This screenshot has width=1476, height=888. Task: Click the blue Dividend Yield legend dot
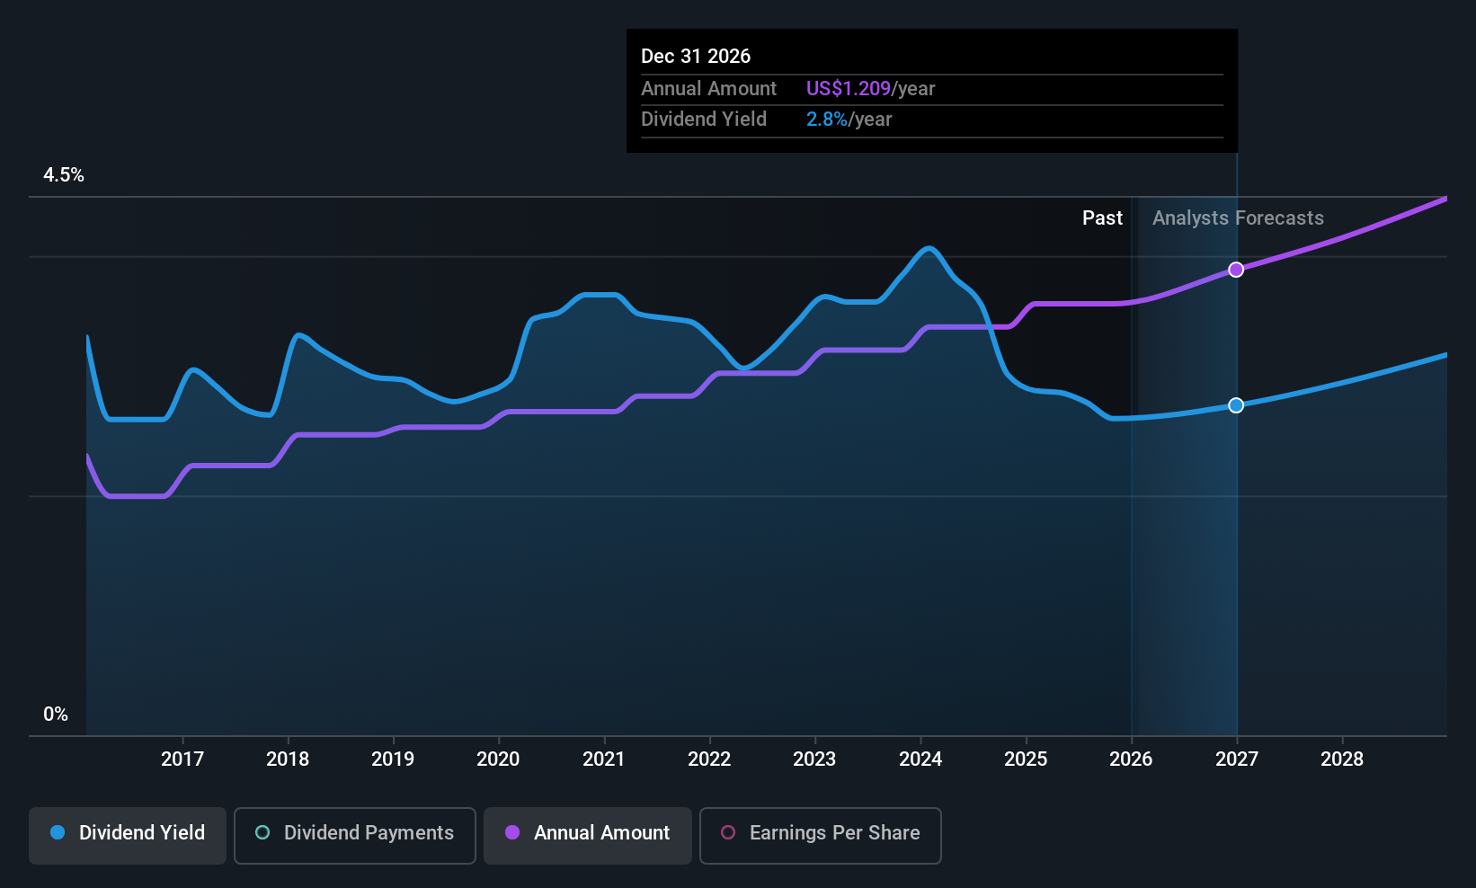(58, 832)
